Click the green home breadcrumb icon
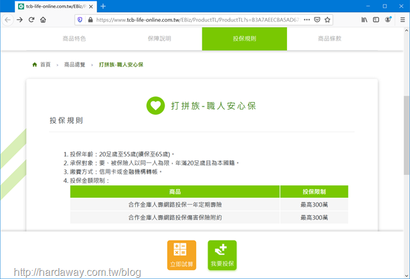The height and width of the screenshot is (279, 410). click(35, 64)
